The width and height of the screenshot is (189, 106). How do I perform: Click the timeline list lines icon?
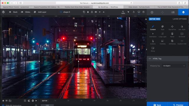pos(6,101)
